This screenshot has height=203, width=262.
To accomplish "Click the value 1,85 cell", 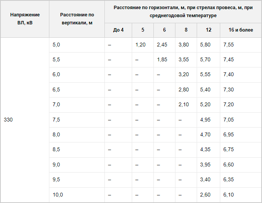I will point(164,60).
